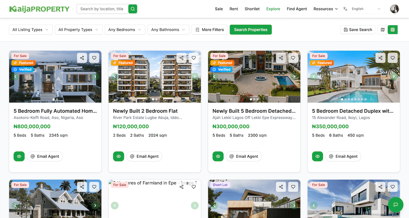Toggle heart on Newly Built 5 Bedroom Detached

[293, 58]
